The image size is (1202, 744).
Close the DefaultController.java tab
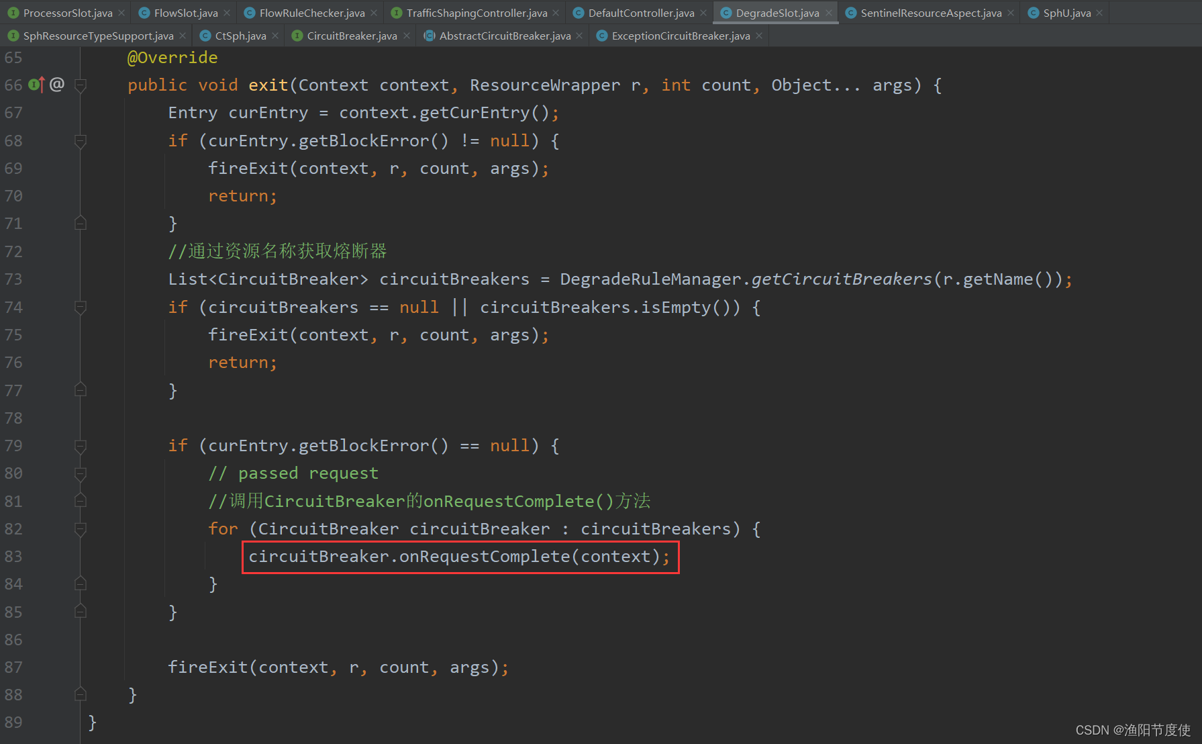click(703, 13)
